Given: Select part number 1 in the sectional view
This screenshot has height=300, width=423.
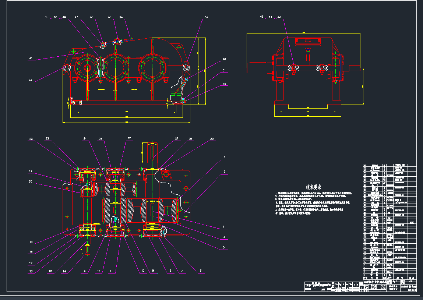Looking at the screenshot, I should [x=224, y=156].
